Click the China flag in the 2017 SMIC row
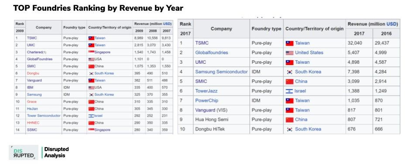The width and height of the screenshot is (419, 165). click(289, 82)
